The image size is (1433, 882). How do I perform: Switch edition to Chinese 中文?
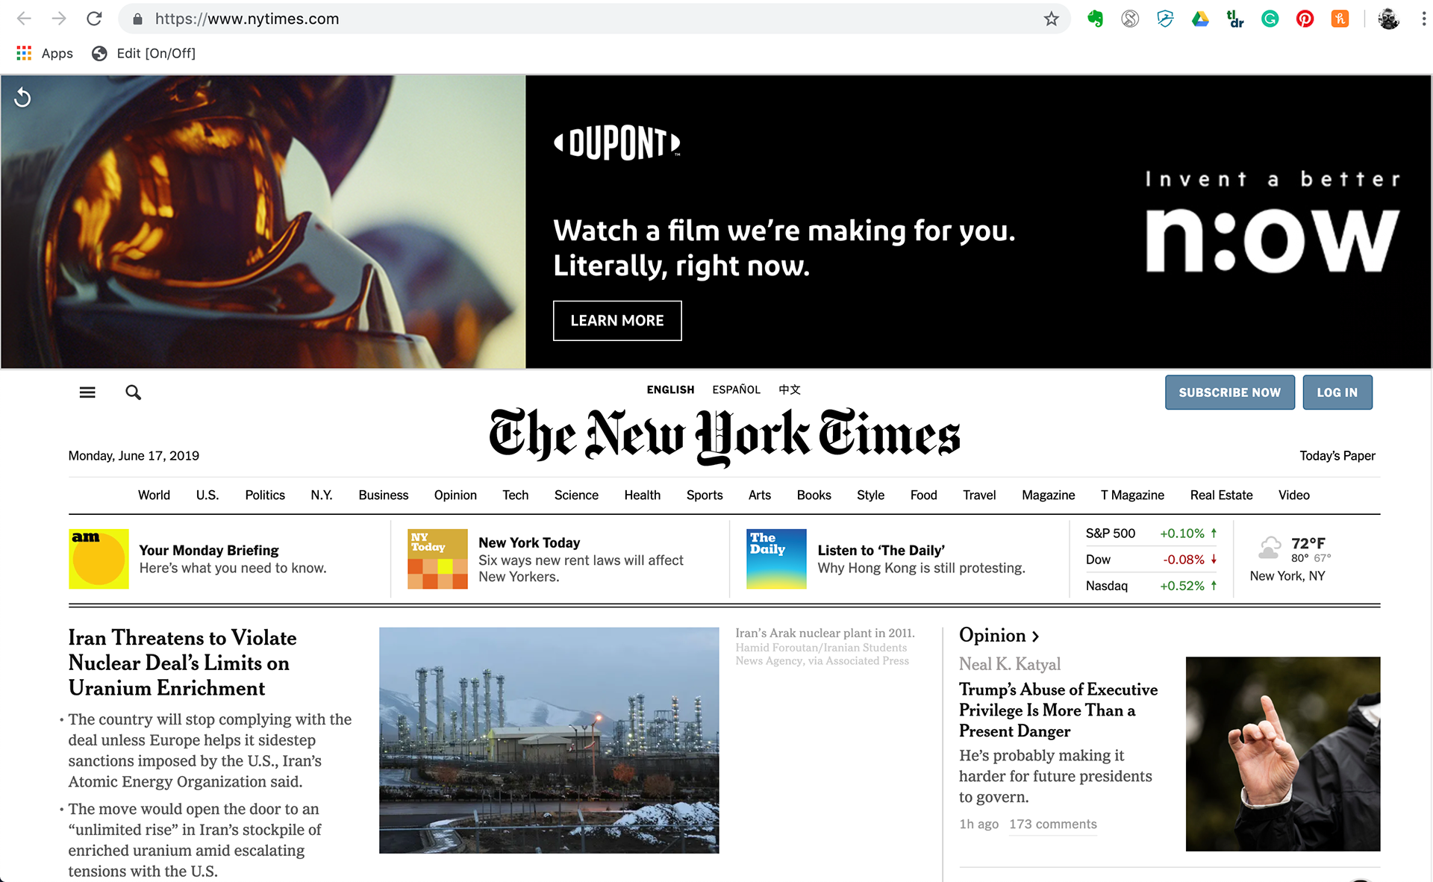click(790, 390)
